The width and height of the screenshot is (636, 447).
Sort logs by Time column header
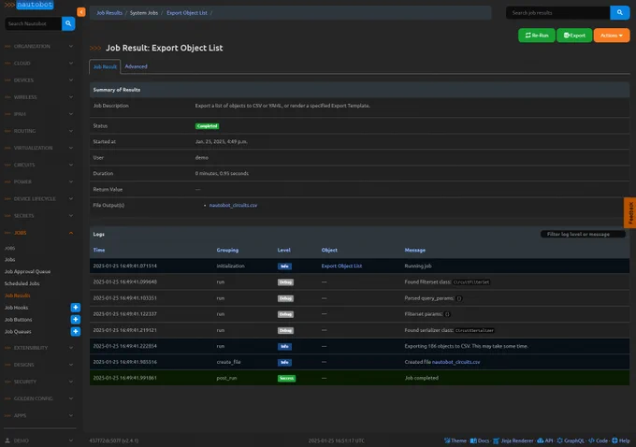pyautogui.click(x=99, y=251)
